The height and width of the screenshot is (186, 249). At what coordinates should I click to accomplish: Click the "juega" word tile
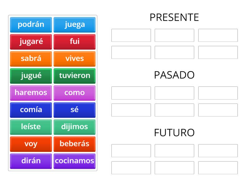click(x=74, y=25)
